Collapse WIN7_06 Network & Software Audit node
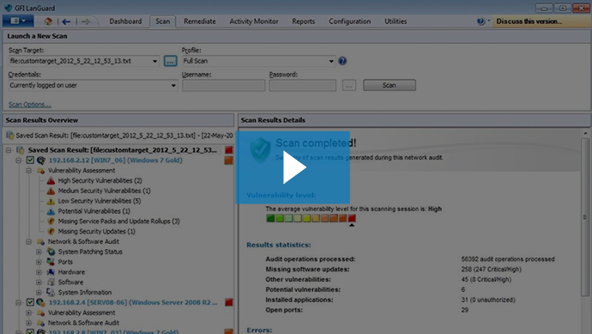 pos(28,242)
